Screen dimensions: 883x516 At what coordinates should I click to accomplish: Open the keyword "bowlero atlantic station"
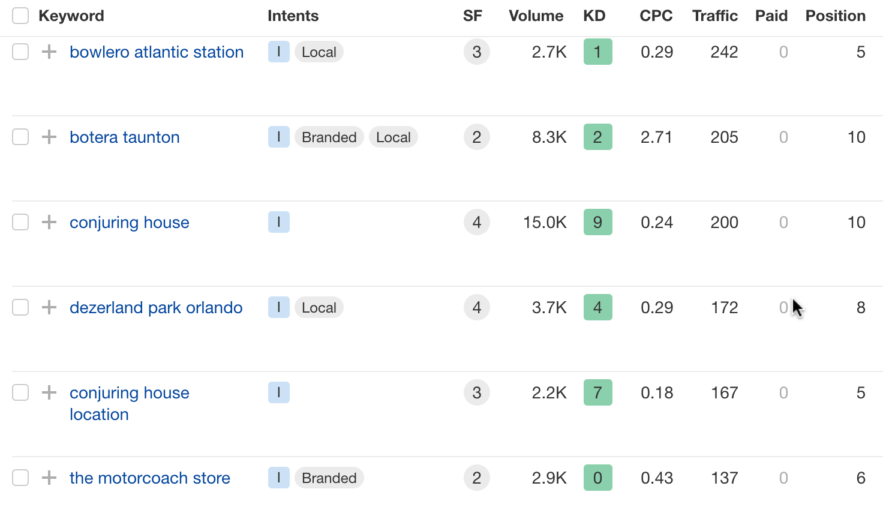(x=157, y=52)
